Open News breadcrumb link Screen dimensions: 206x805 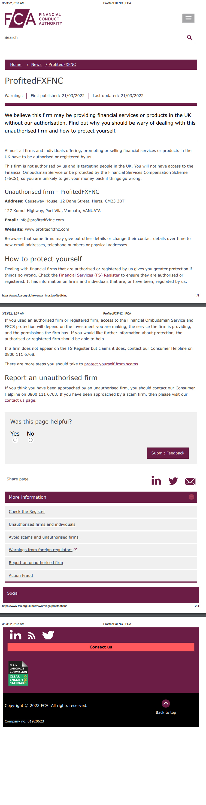pos(36,65)
